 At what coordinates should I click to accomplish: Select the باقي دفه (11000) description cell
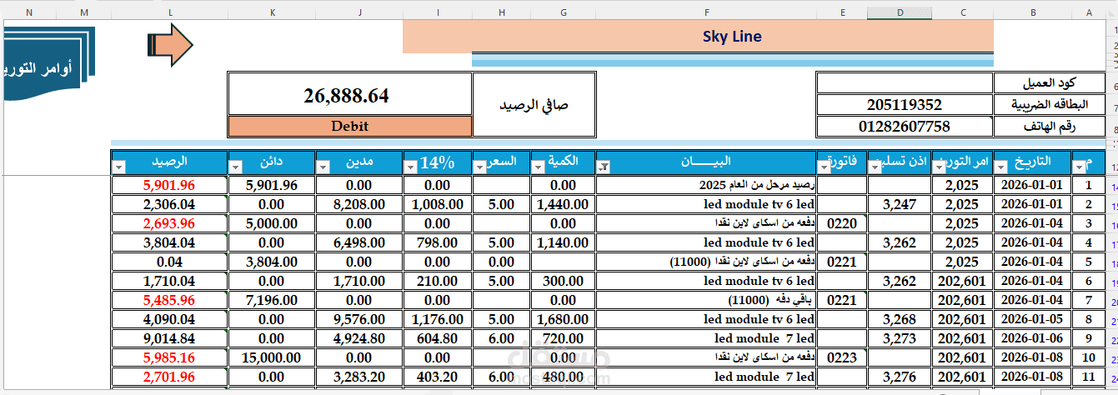pos(707,300)
